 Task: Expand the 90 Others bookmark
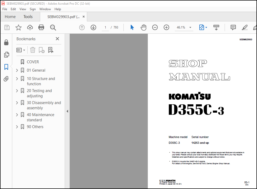(x=17, y=127)
